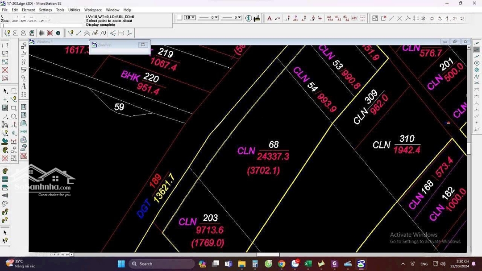
Task: Open Google Chrome from the taskbar
Action: pyautogui.click(x=282, y=264)
